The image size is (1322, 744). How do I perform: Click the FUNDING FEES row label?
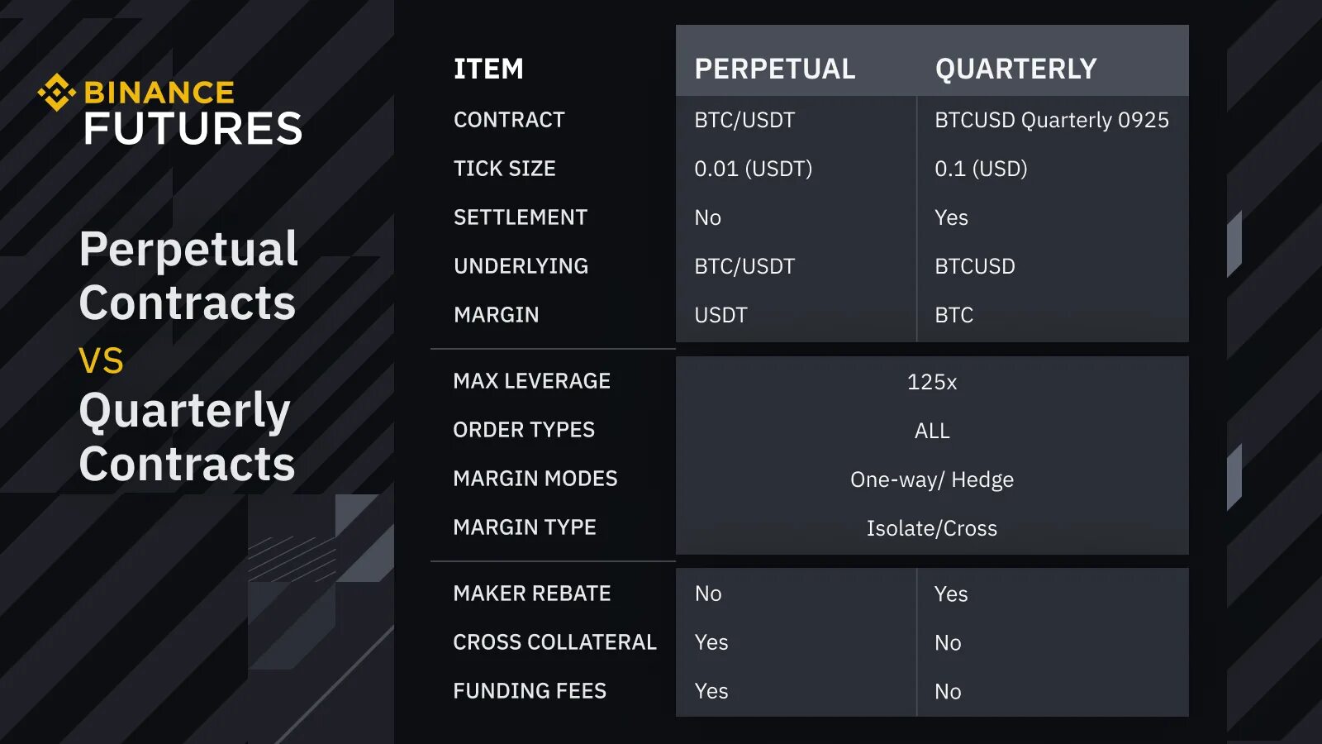(530, 691)
